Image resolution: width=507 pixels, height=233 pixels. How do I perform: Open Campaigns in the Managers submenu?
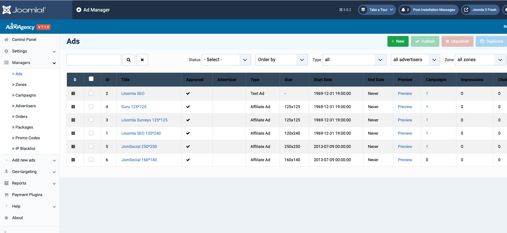(25, 95)
